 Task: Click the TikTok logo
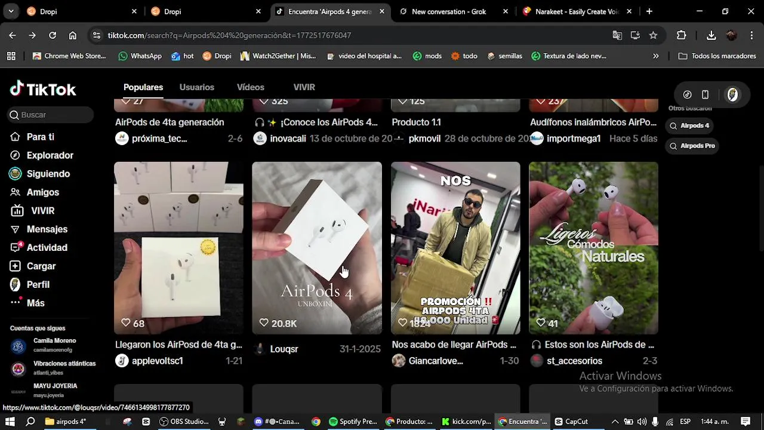tap(43, 90)
